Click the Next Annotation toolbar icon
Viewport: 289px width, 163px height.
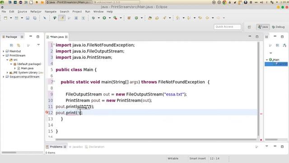pos(178,18)
